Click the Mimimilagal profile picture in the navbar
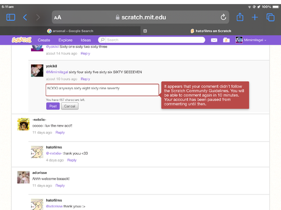The height and width of the screenshot is (210, 281). pos(239,40)
